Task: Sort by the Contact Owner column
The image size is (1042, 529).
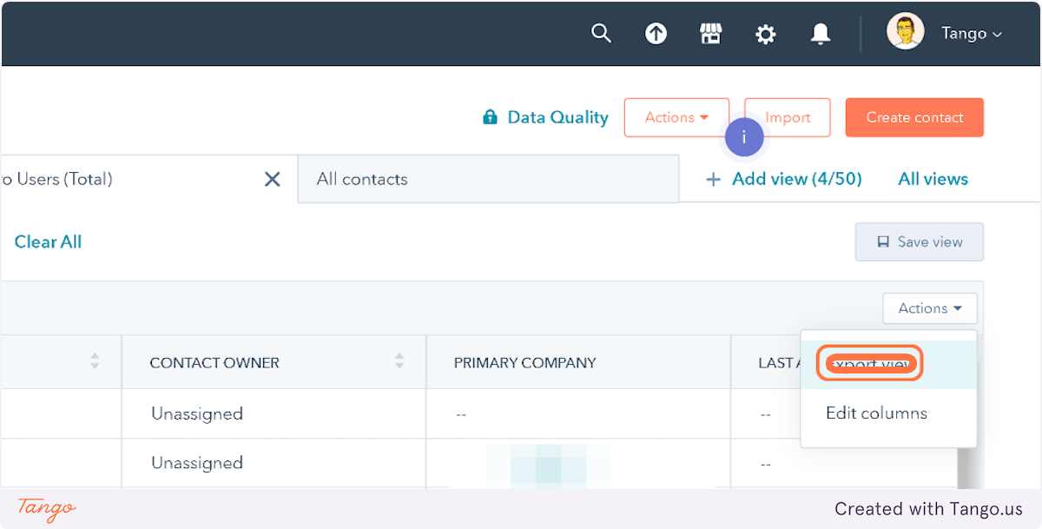Action: coord(399,361)
